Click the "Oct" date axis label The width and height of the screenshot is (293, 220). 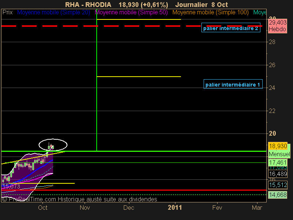[x=42, y=208]
